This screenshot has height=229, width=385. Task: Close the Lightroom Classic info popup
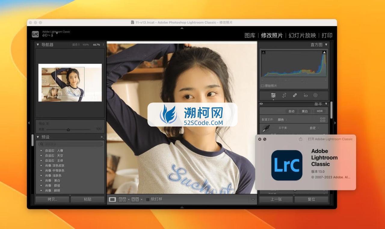(x=260, y=139)
